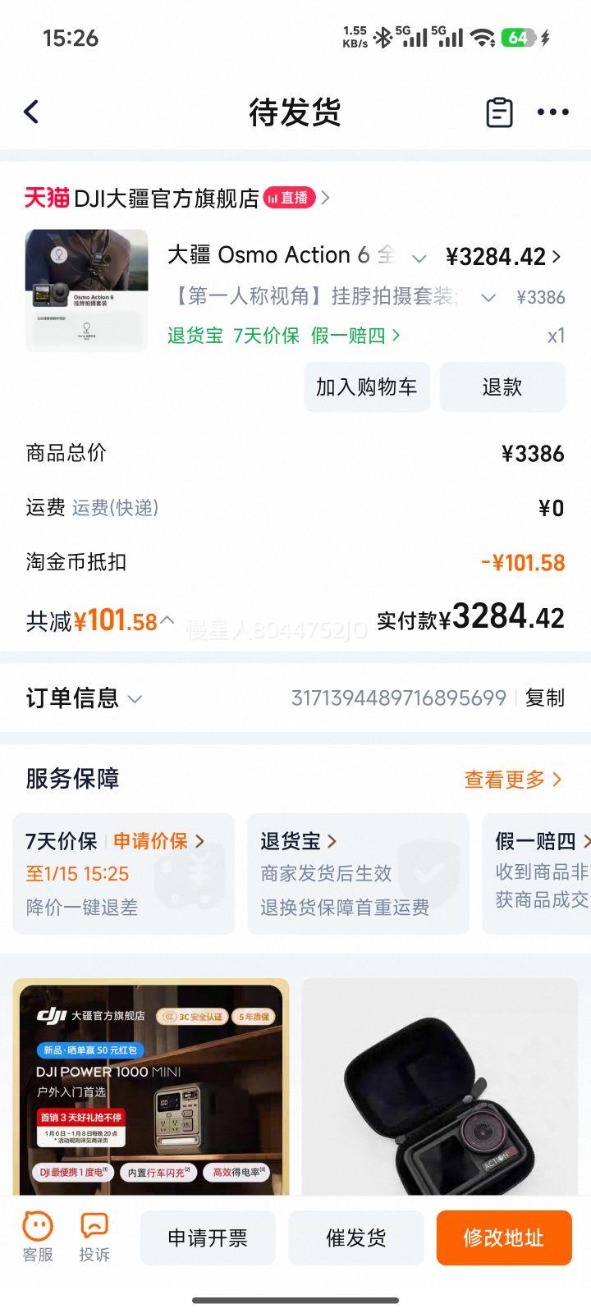This screenshot has width=591, height=1313.
Task: Tap the 天猫 Tmall logo
Action: [47, 198]
